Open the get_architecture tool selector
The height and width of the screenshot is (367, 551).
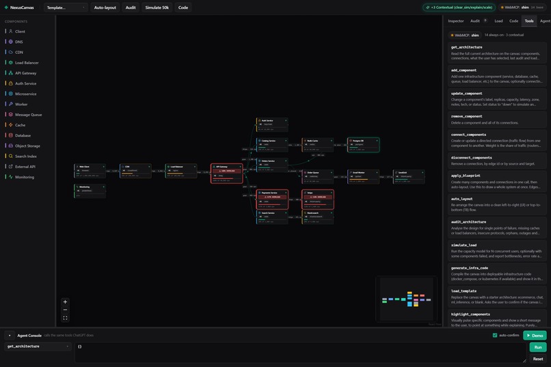tap(38, 346)
